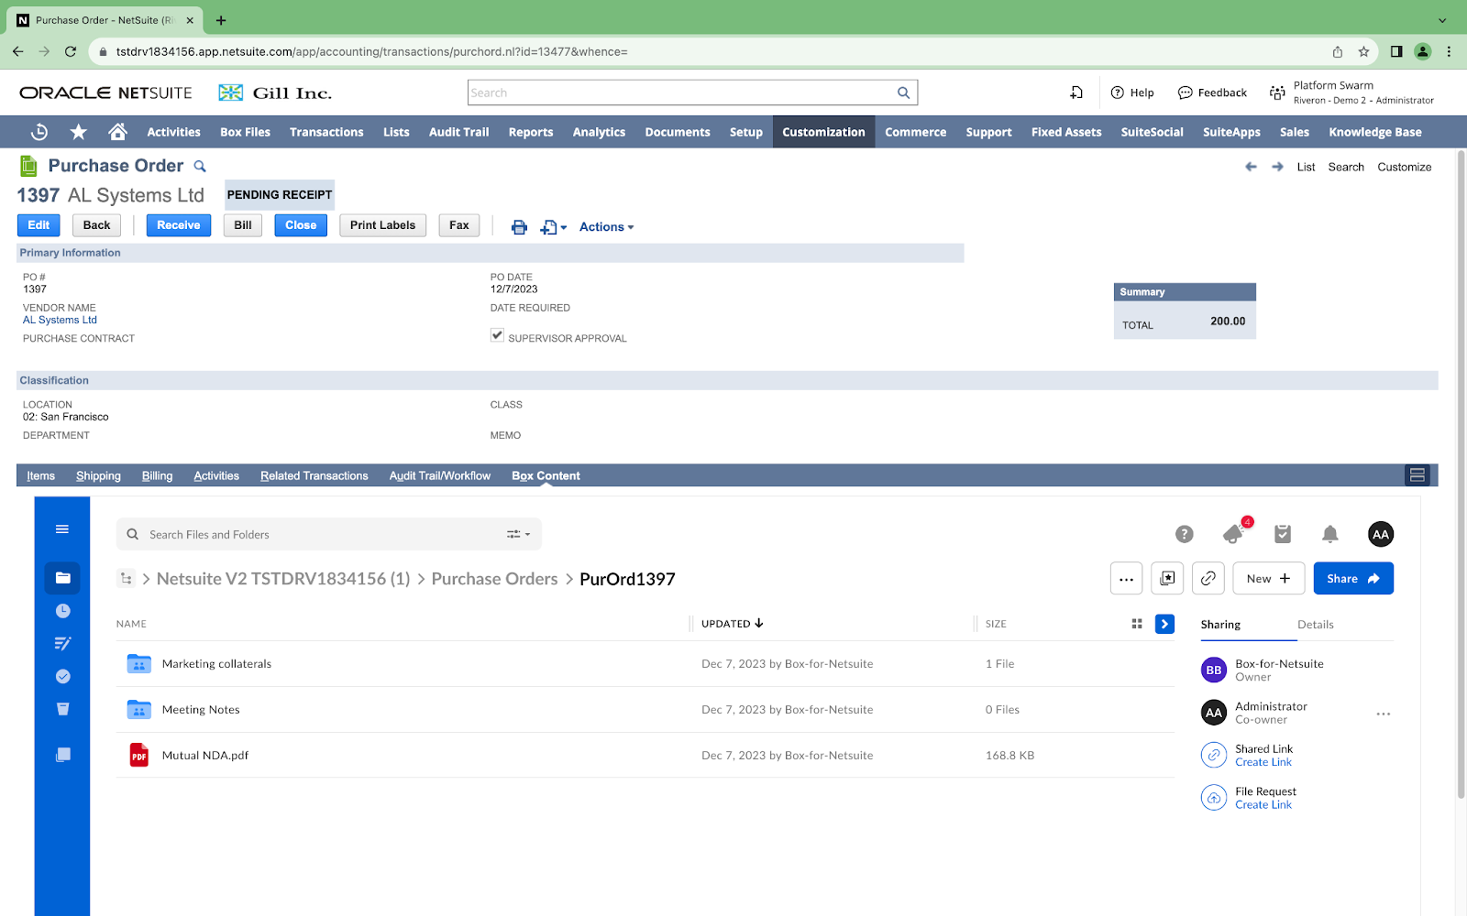Viewport: 1467px width, 916px height.
Task: Switch to Box grid view icon
Action: click(1137, 624)
